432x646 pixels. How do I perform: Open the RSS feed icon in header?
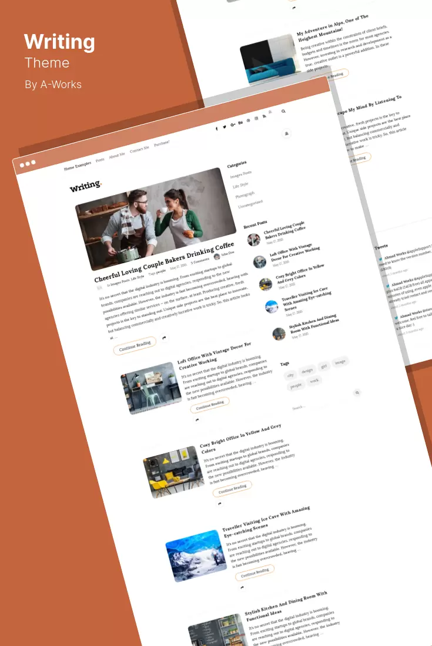click(264, 117)
